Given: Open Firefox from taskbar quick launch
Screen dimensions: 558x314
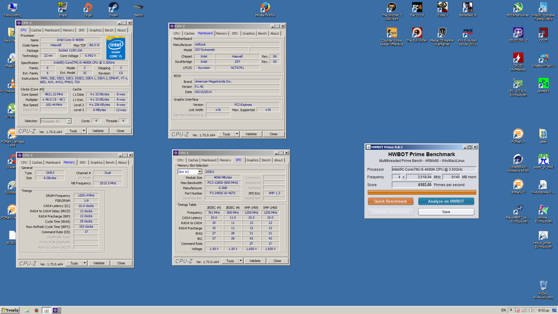Looking at the screenshot, I should (x=36, y=310).
